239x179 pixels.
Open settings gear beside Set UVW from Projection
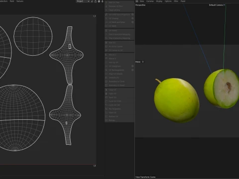(132, 14)
